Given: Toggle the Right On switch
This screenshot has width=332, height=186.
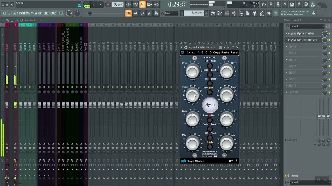Looking at the screenshot, I should pos(210,92).
